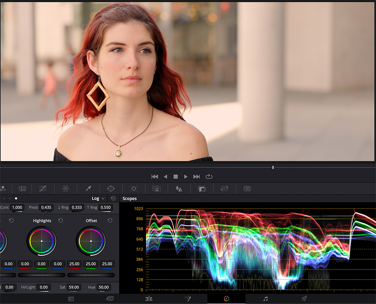Reset all Log wheels
Image resolution: width=376 pixels, height=304 pixels.
pyautogui.click(x=113, y=198)
